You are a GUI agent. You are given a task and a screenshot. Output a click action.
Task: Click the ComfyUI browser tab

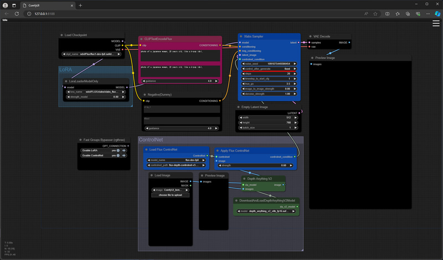click(x=48, y=6)
